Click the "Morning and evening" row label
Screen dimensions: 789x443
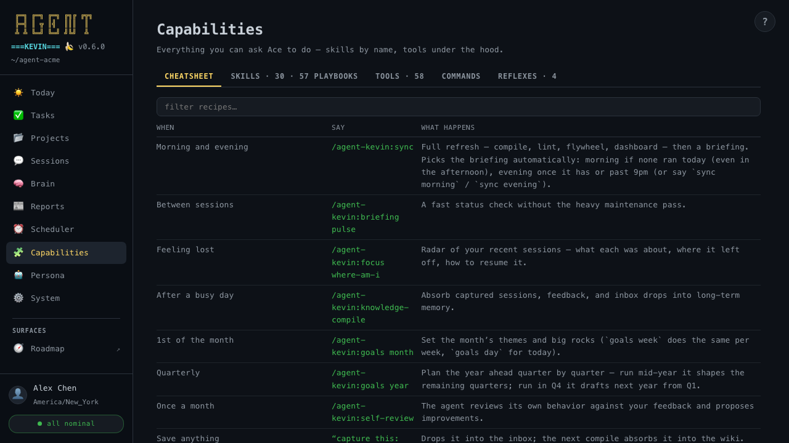(x=202, y=147)
